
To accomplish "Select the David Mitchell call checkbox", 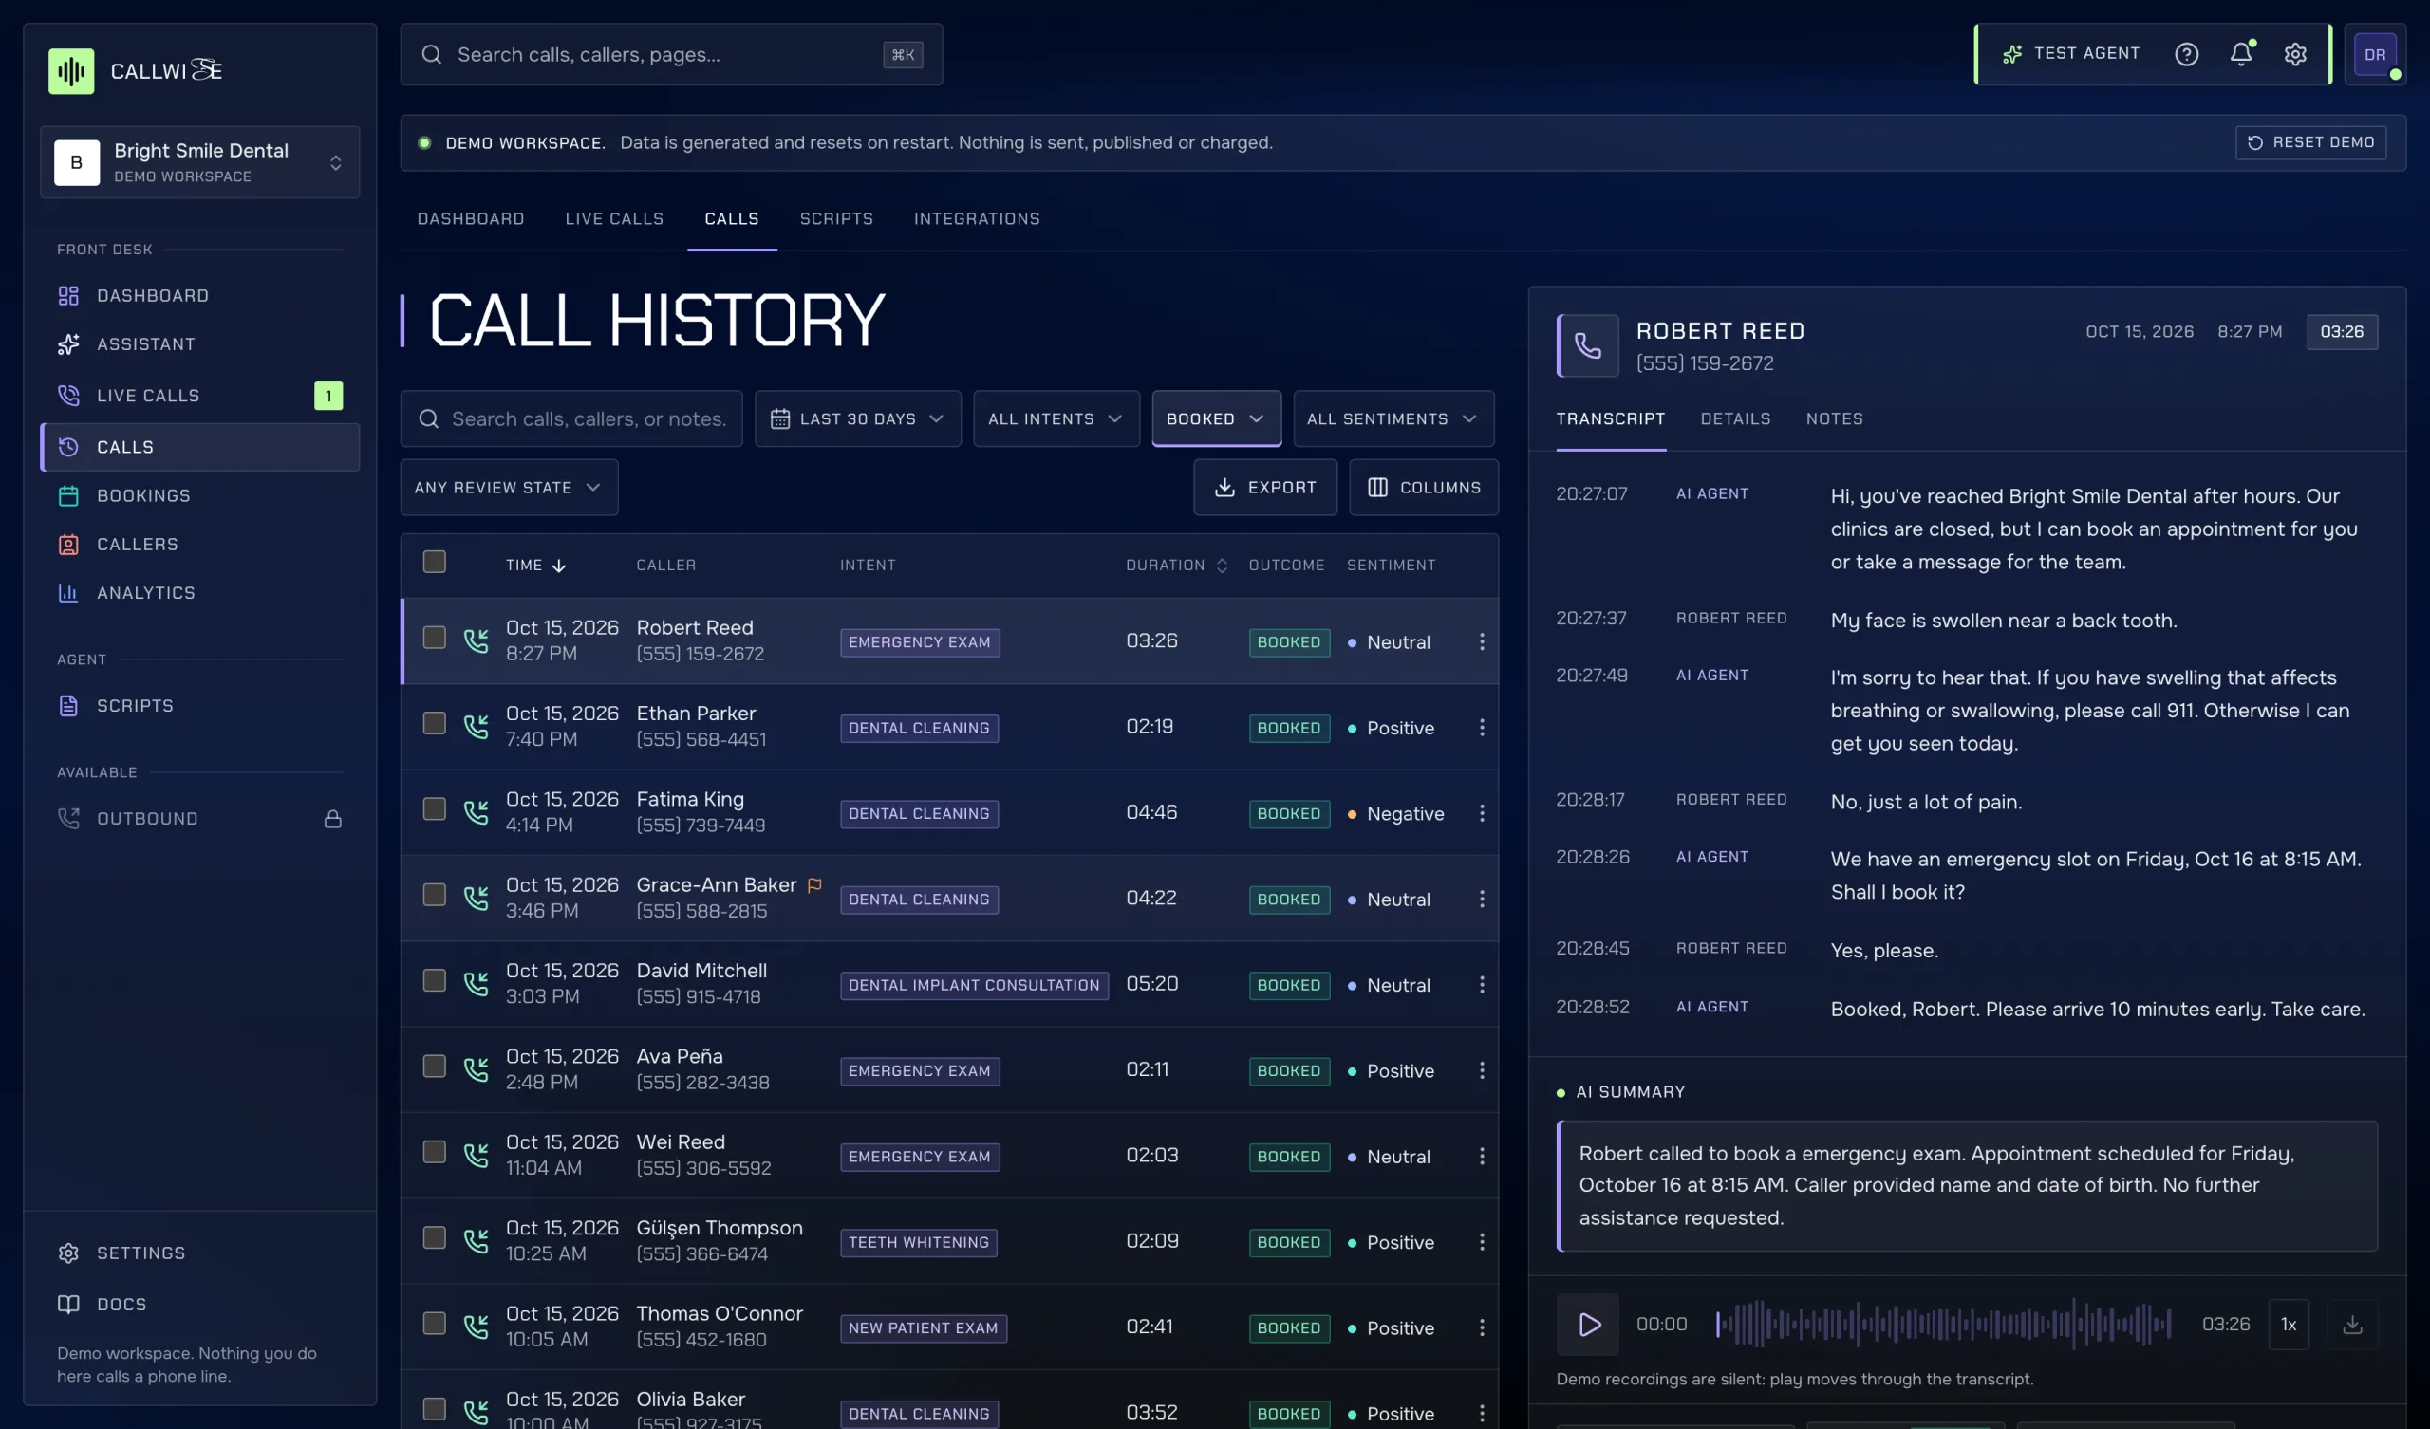I will point(434,980).
